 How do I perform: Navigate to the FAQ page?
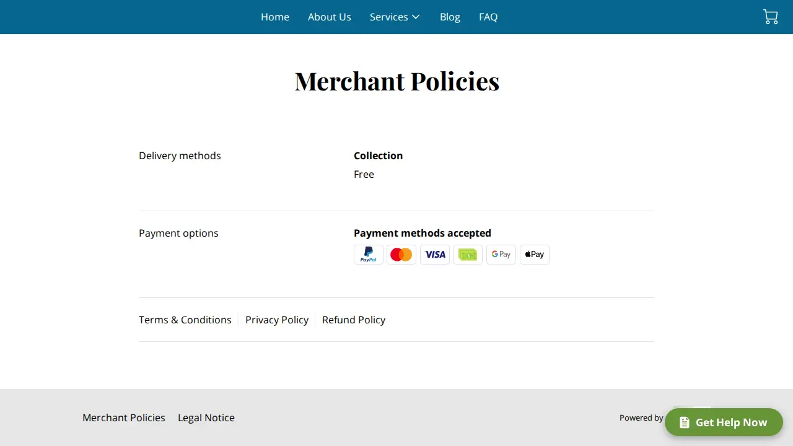tap(488, 17)
